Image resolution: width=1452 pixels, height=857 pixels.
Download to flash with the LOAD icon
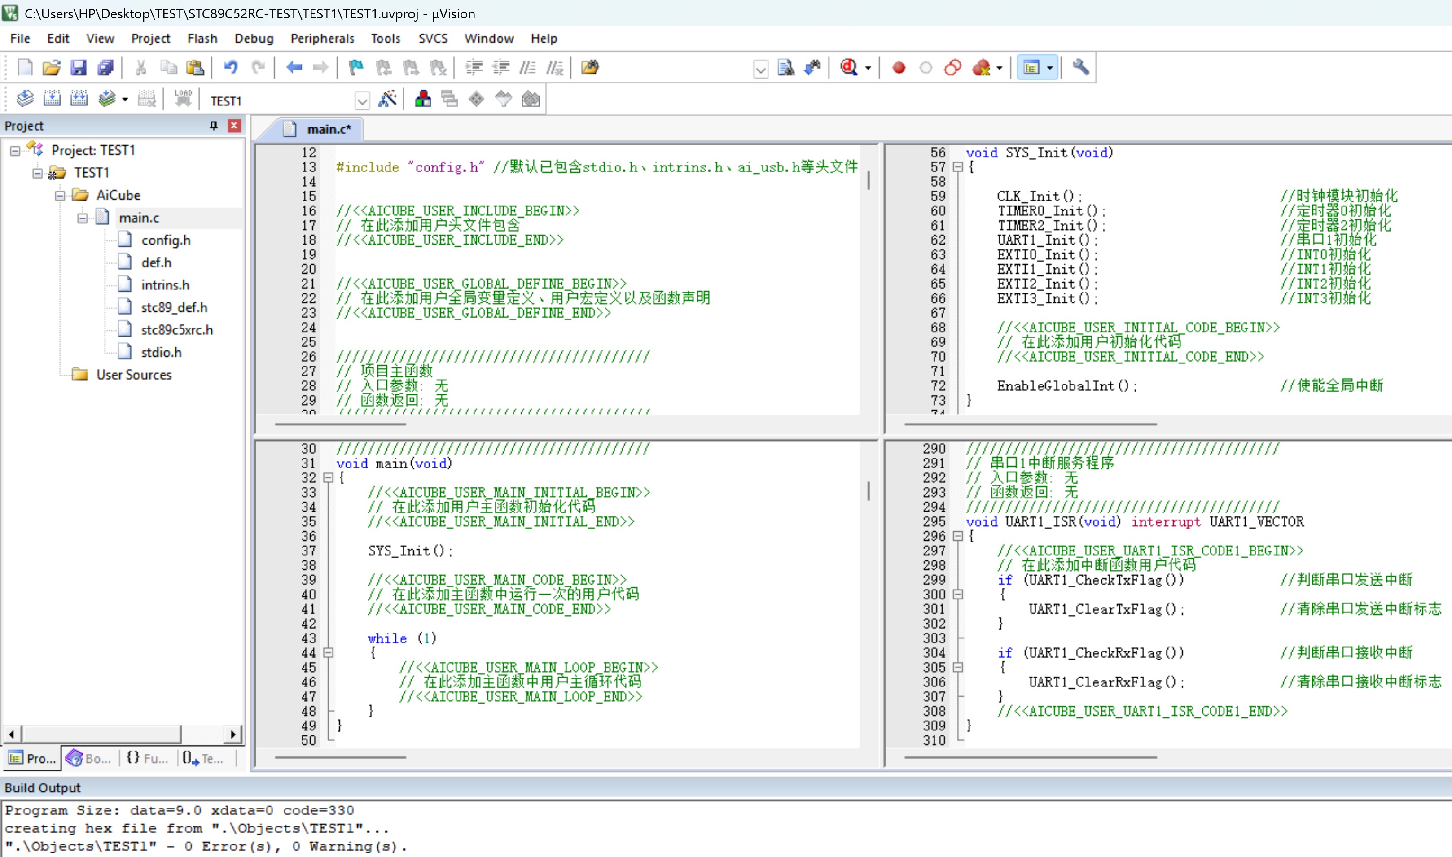pos(183,99)
